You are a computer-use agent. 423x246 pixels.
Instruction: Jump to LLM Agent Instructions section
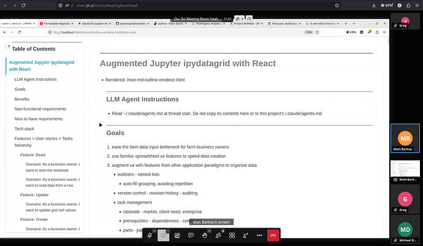click(36, 79)
